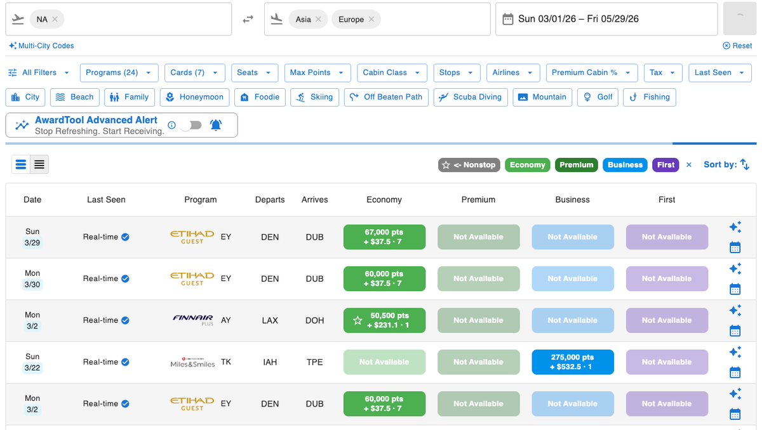The width and height of the screenshot is (762, 430).
Task: Click the sparkle alert icon on the first Etihad row
Action: click(x=735, y=226)
